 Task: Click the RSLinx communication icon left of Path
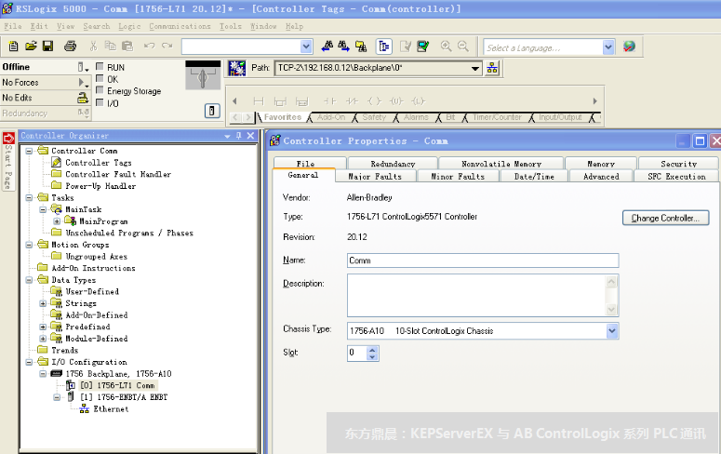coord(237,69)
